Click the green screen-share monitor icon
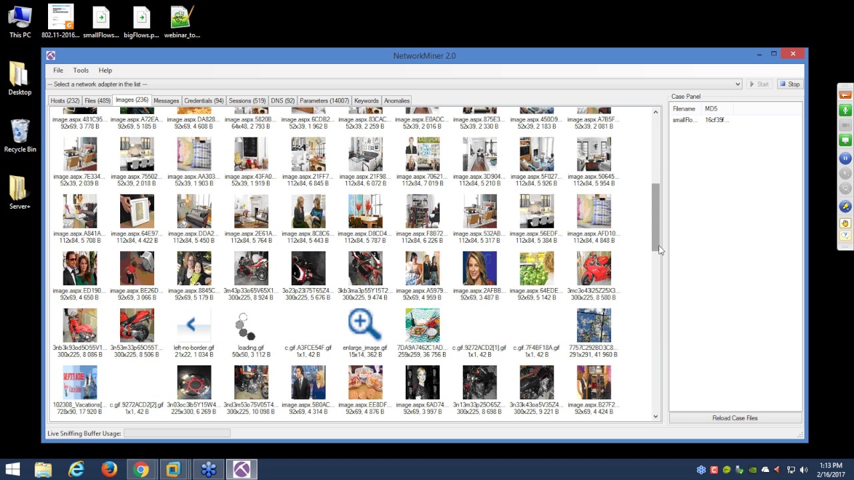 click(x=845, y=140)
